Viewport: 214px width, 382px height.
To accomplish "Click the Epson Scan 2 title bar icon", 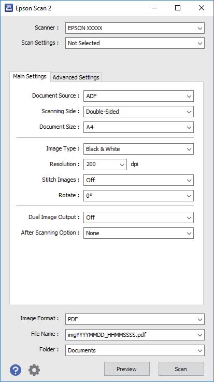I will 8,8.
